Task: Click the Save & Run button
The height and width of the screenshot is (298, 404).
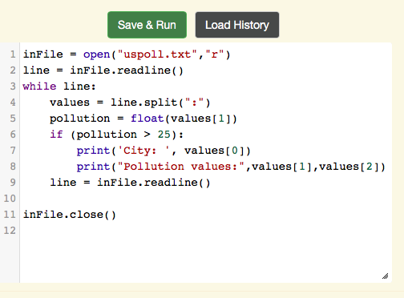Action: click(147, 25)
